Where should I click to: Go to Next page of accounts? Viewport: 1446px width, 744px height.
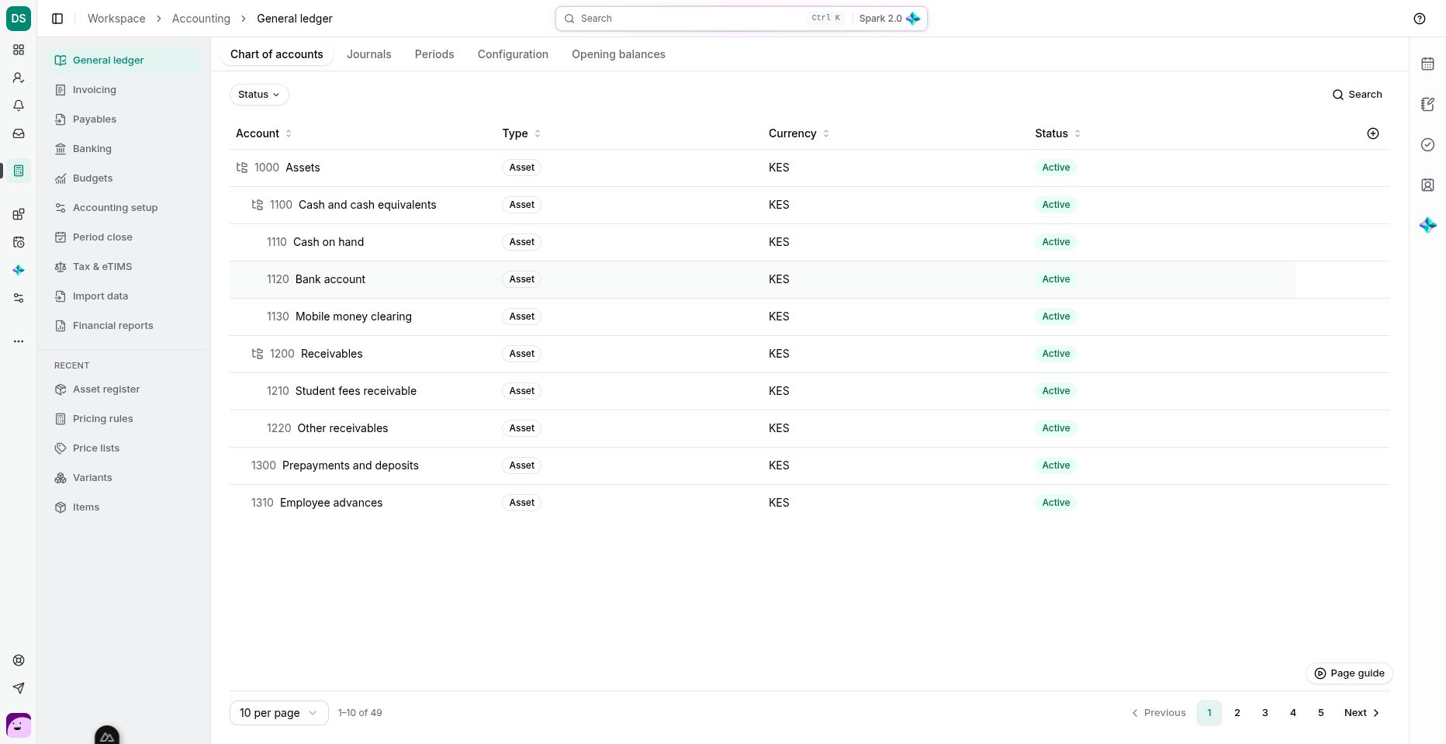click(x=1362, y=713)
